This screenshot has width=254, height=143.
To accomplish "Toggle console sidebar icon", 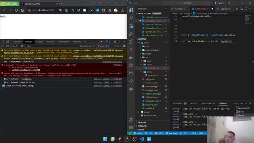I will click(x=3, y=46).
